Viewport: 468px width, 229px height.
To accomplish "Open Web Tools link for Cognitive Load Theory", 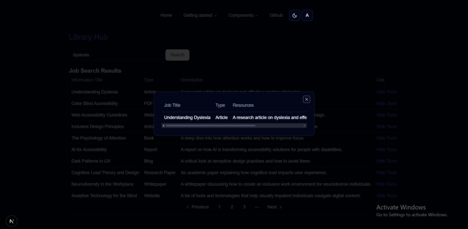I will (x=387, y=173).
